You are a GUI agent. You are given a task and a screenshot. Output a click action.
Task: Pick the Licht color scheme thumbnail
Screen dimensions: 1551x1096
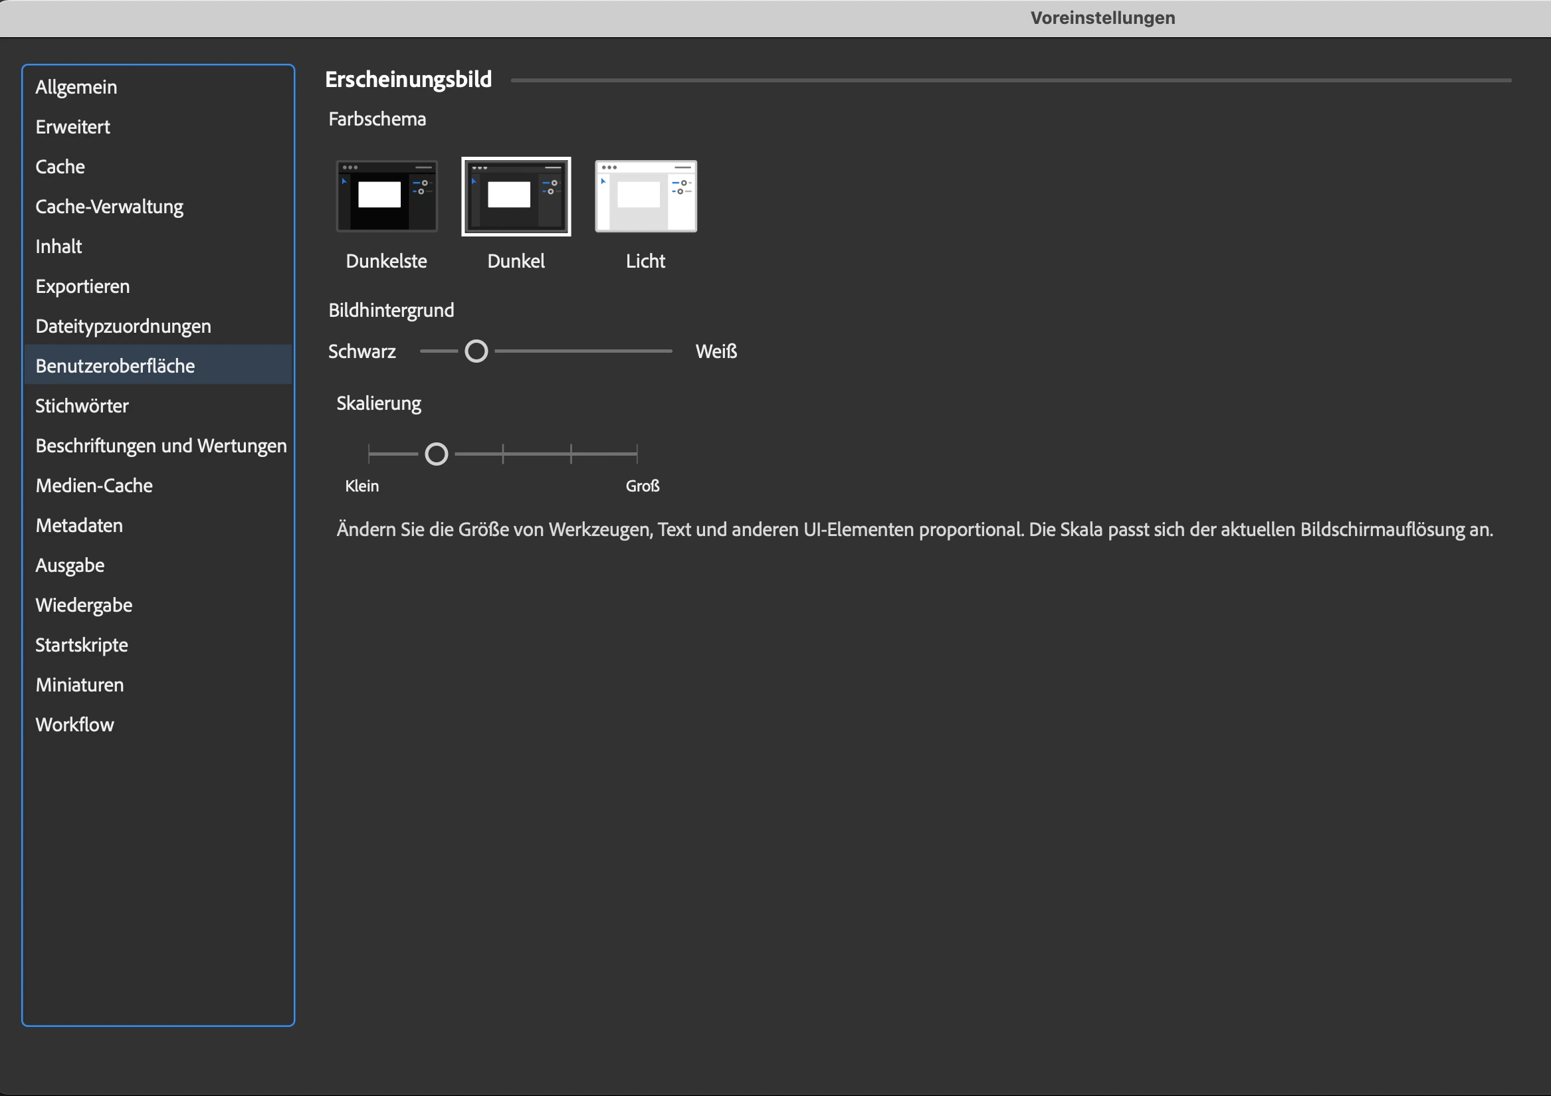[645, 196]
